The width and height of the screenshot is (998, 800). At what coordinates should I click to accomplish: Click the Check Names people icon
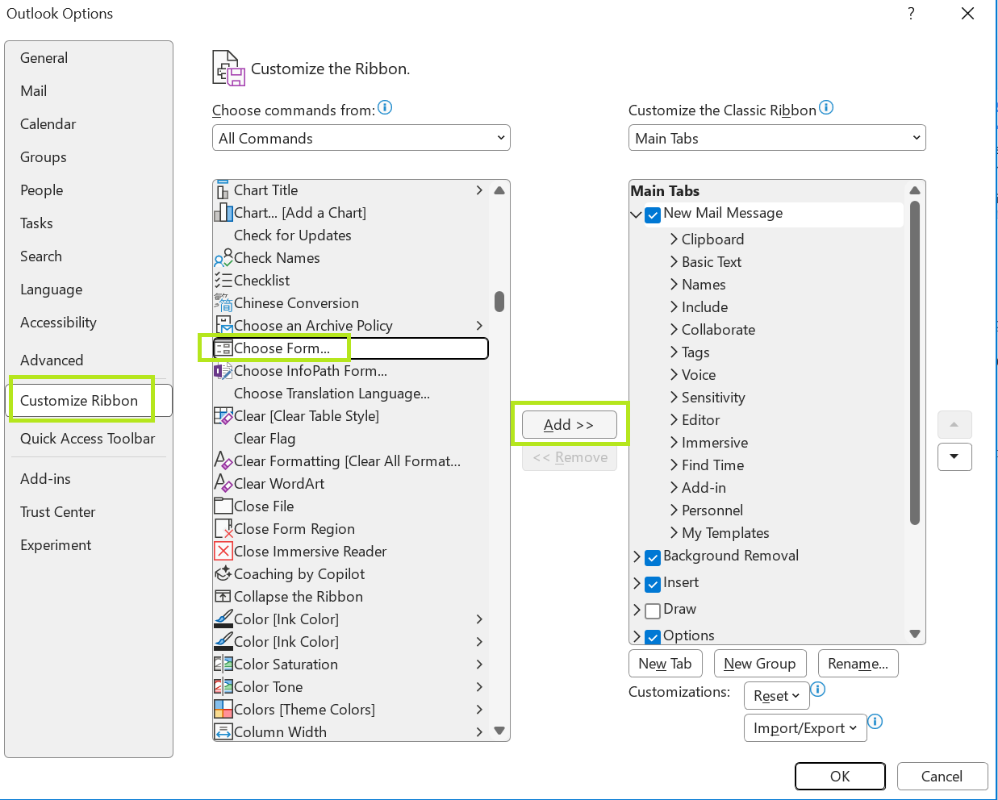coord(223,258)
